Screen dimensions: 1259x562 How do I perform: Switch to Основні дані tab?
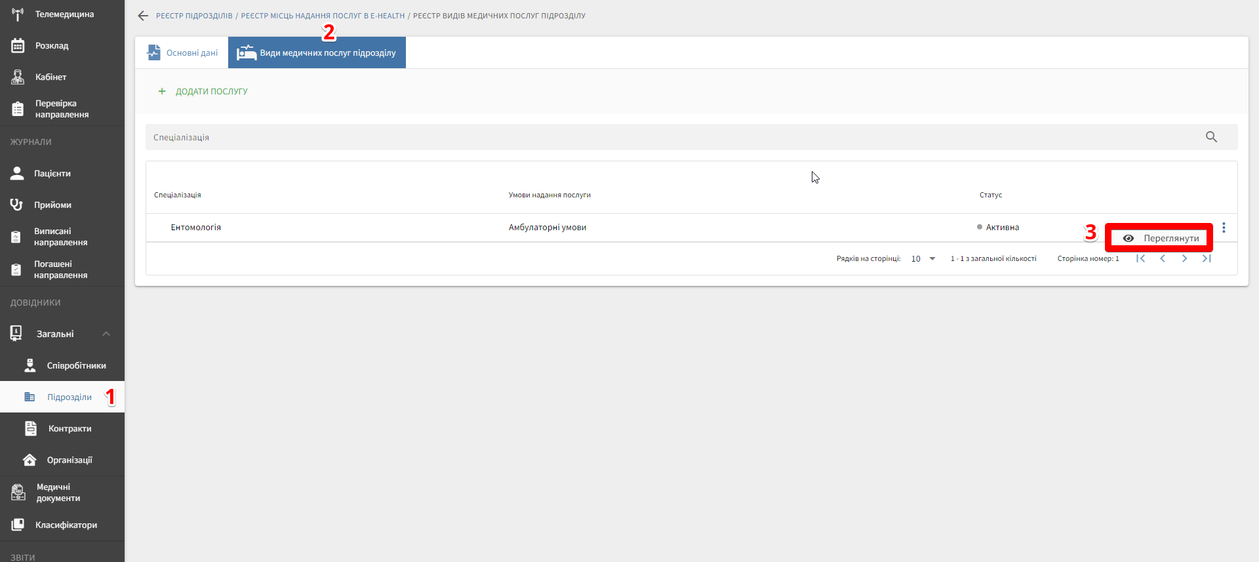[182, 53]
